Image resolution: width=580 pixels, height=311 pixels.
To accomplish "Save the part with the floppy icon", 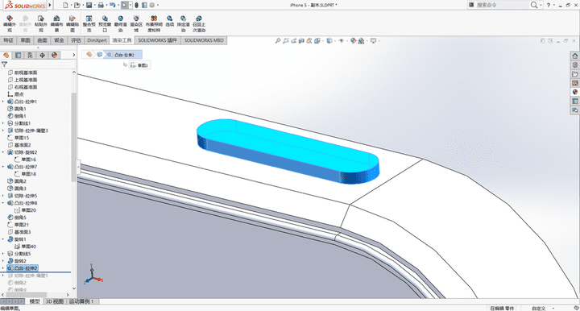I will coord(89,5).
